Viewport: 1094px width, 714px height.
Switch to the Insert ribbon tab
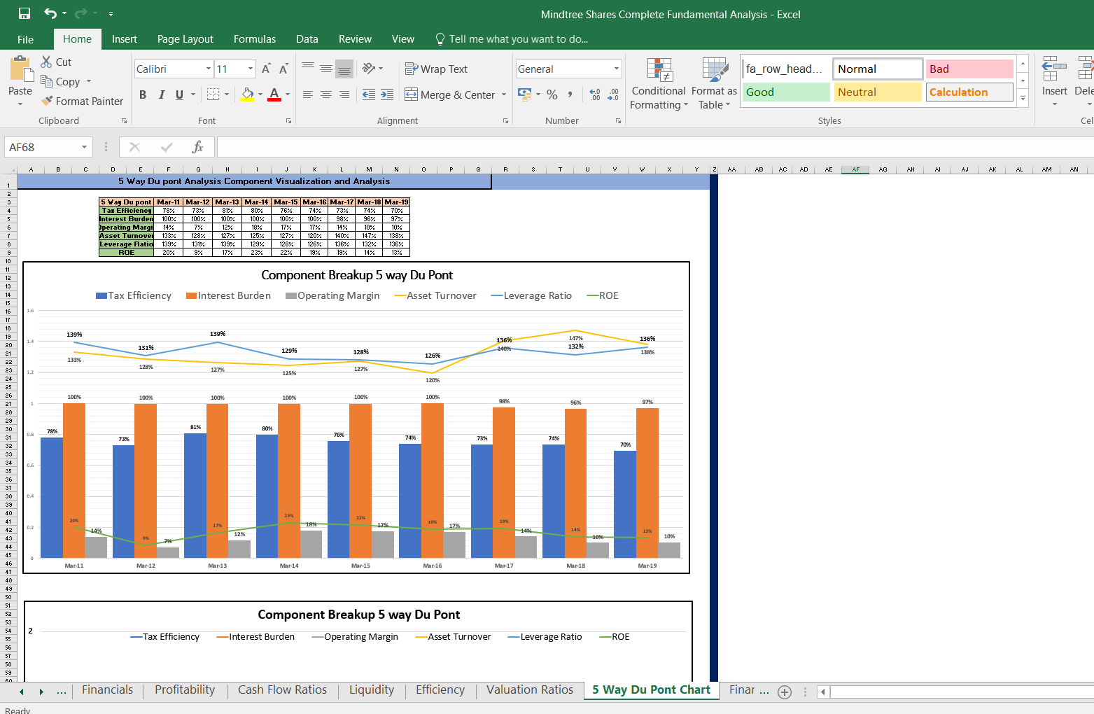click(125, 39)
